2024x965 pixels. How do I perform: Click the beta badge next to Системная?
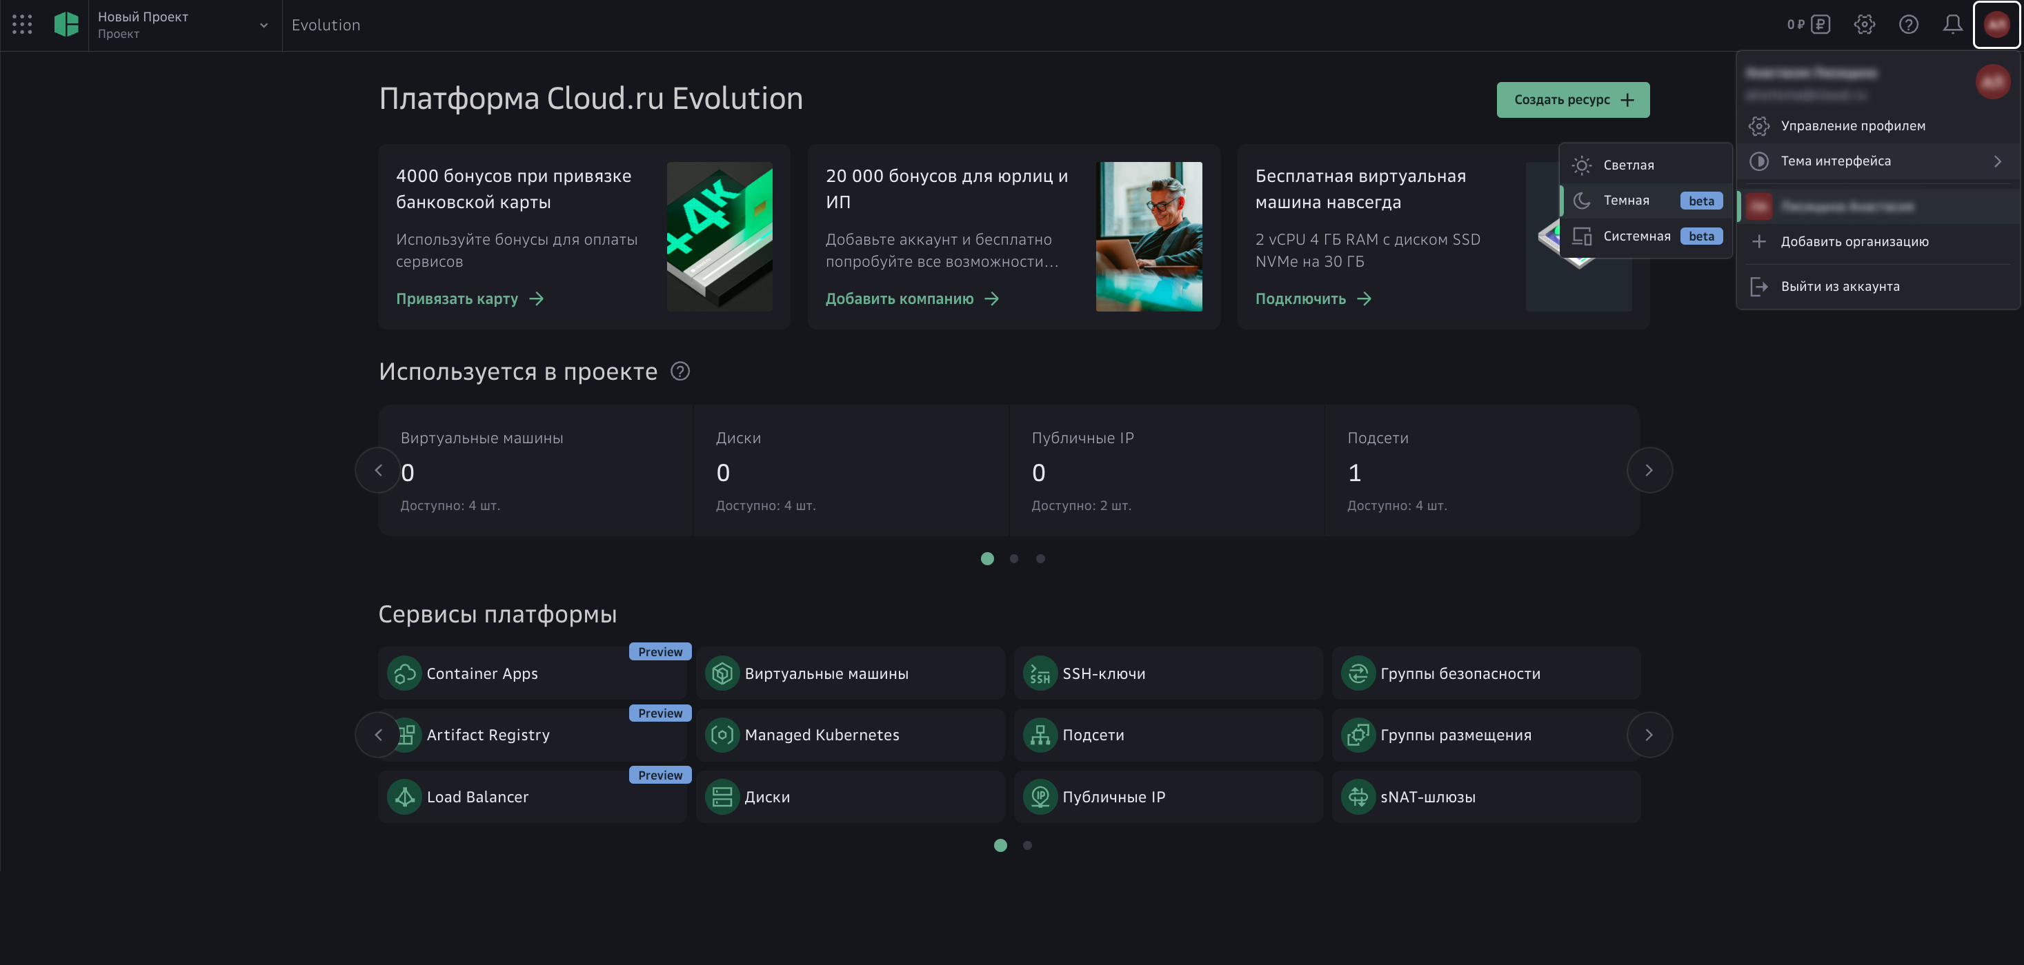click(x=1701, y=236)
